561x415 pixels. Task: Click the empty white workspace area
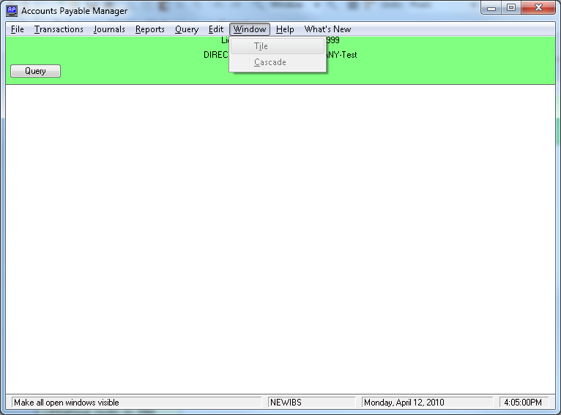coord(280,242)
